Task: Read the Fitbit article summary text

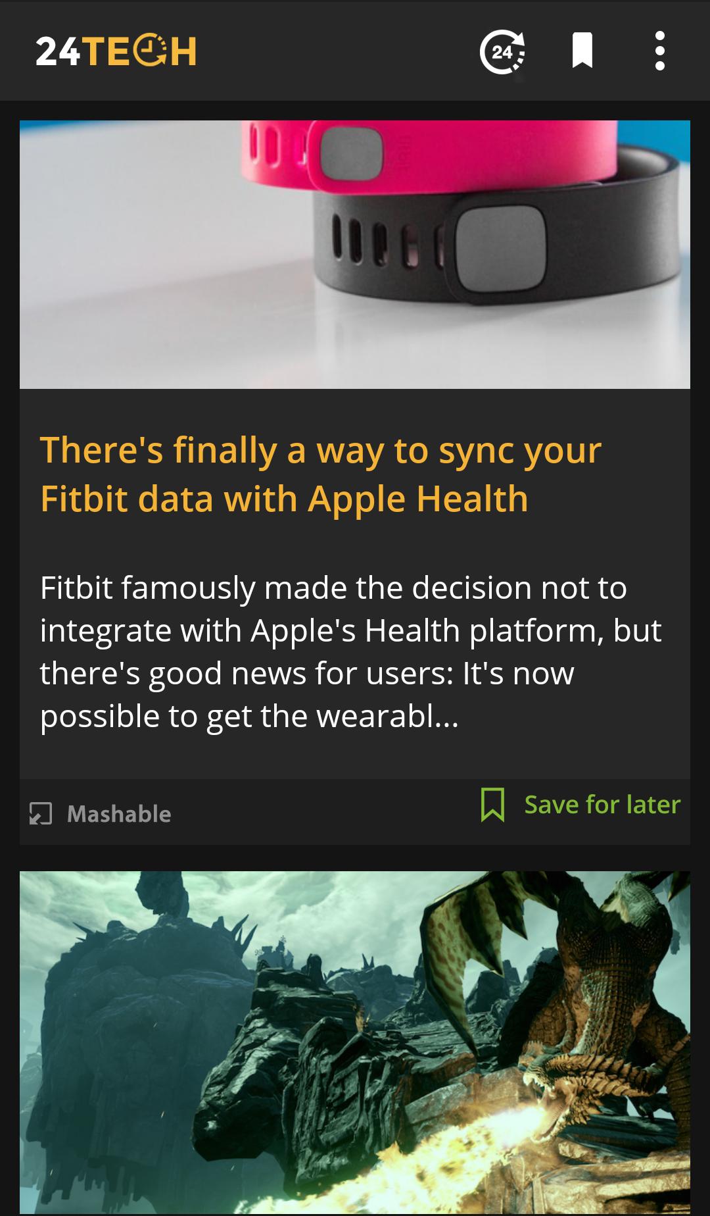Action: [x=350, y=651]
